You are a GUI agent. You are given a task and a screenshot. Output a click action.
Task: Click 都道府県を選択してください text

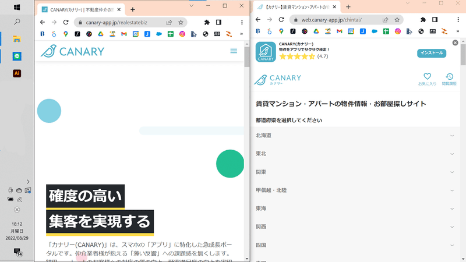pos(289,121)
